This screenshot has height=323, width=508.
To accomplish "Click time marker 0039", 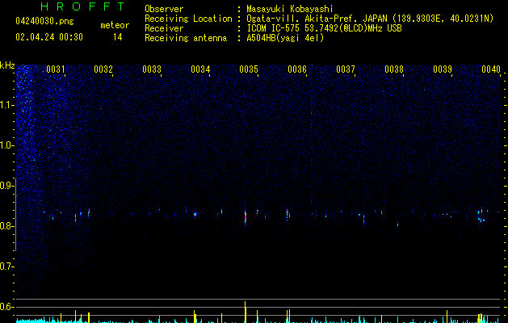I will (443, 69).
